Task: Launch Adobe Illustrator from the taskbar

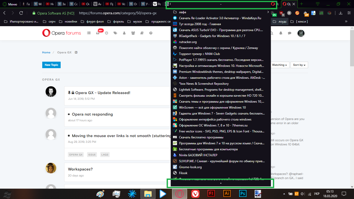Action: click(x=227, y=194)
